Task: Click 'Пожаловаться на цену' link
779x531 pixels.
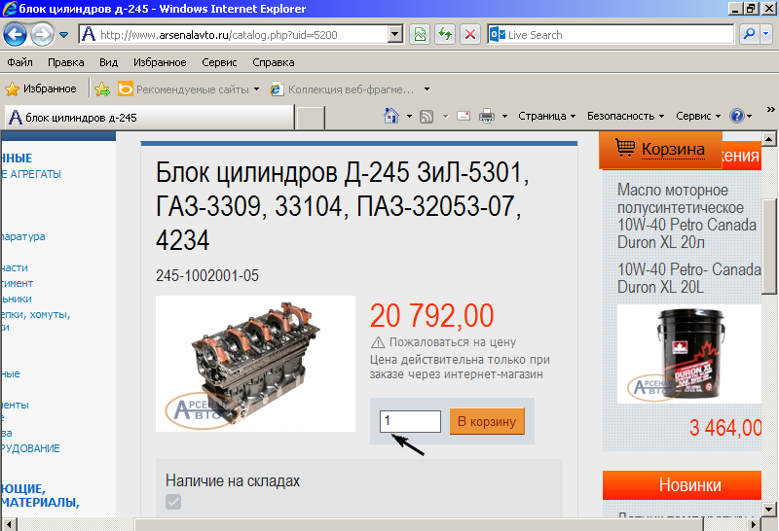Action: click(453, 342)
